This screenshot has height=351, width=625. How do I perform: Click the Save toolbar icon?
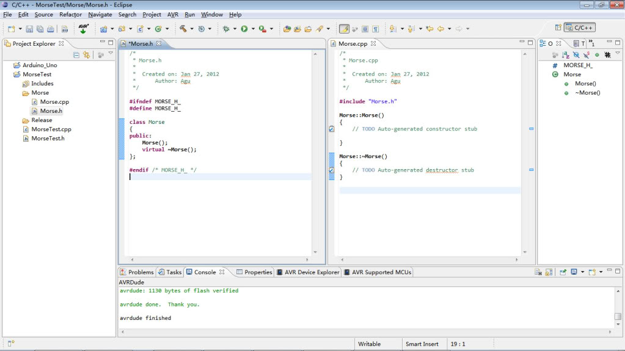(29, 29)
